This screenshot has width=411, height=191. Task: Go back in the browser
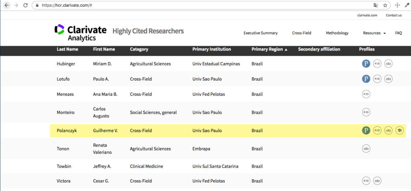coord(7,5)
